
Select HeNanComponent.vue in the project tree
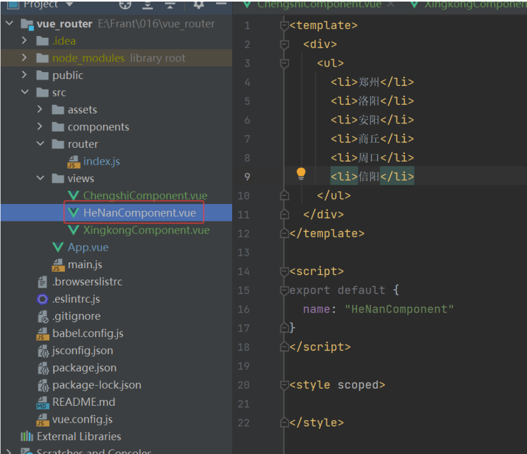point(116,212)
